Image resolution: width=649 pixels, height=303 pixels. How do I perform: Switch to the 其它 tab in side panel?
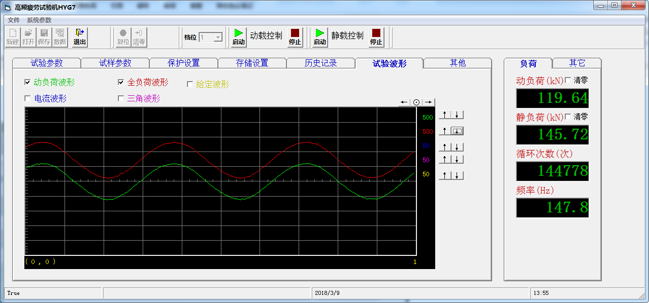(x=577, y=63)
